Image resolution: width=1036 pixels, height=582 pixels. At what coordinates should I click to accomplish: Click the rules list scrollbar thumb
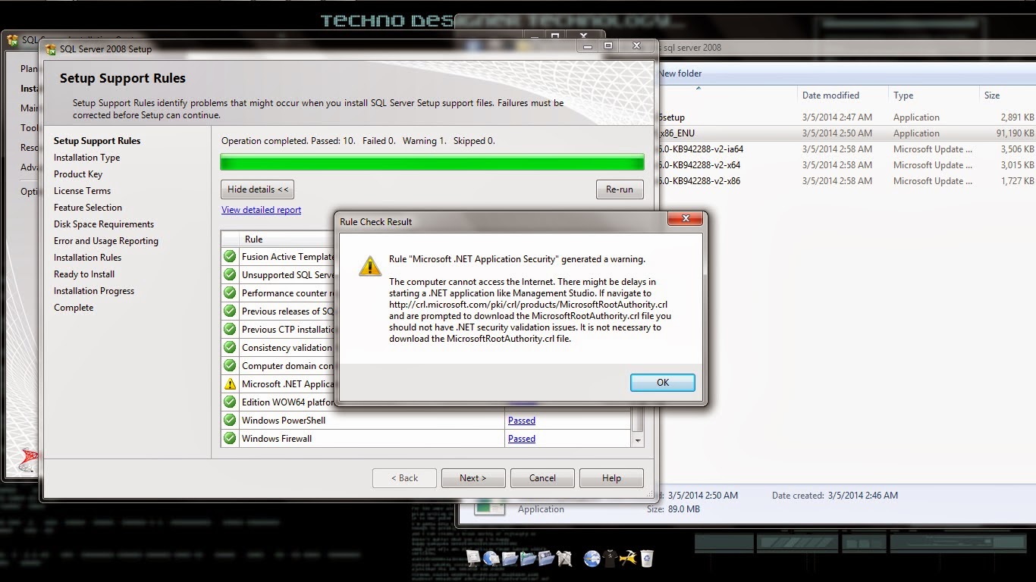pos(638,418)
